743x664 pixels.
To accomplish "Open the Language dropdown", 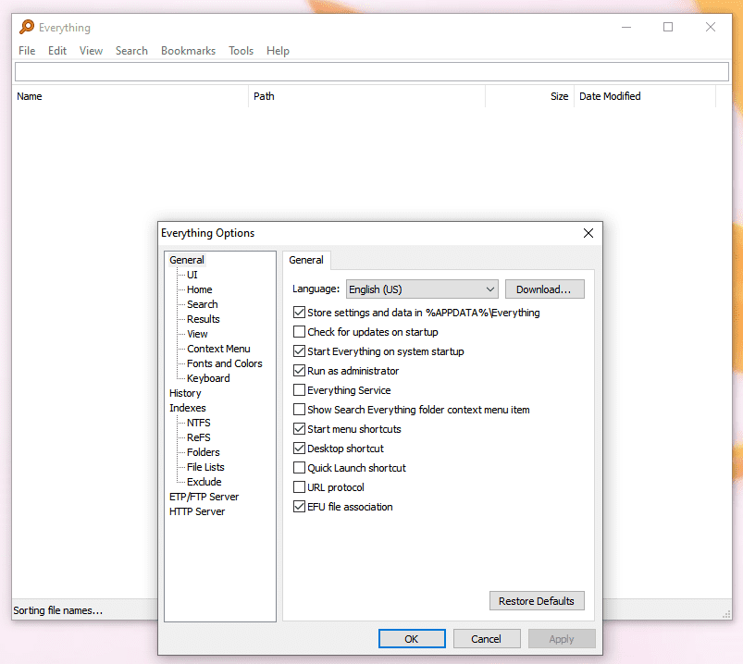I will [x=422, y=289].
